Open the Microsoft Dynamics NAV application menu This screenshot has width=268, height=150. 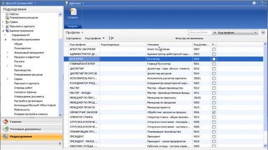[x=19, y=3]
